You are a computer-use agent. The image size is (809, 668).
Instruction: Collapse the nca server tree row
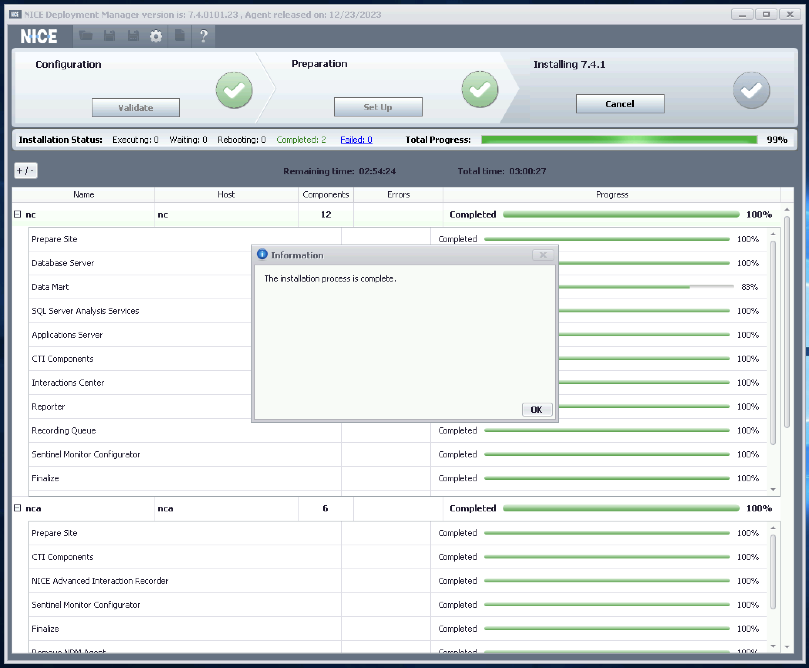pos(17,508)
